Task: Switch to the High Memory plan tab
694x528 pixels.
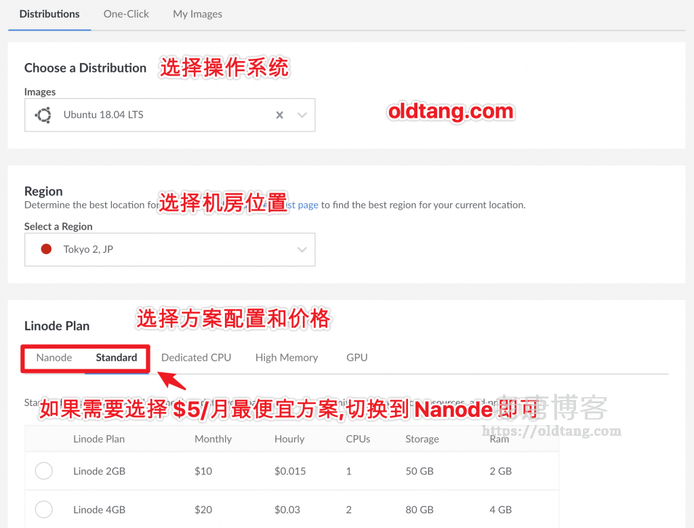Action: coord(287,358)
